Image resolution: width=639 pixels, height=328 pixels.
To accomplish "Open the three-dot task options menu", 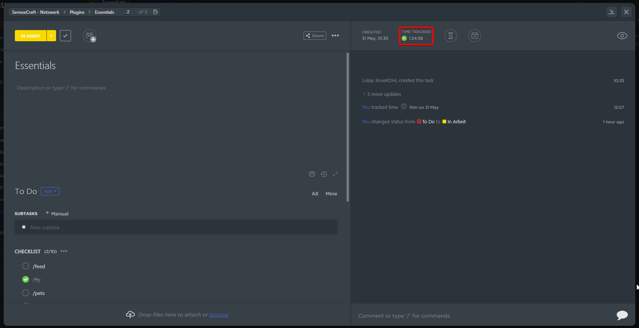I will [335, 36].
